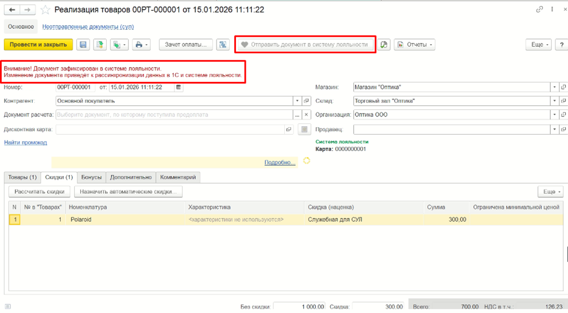Screen dimensions: 568x313
Task: Click the Рассчитать скидки button
Action: click(40, 191)
